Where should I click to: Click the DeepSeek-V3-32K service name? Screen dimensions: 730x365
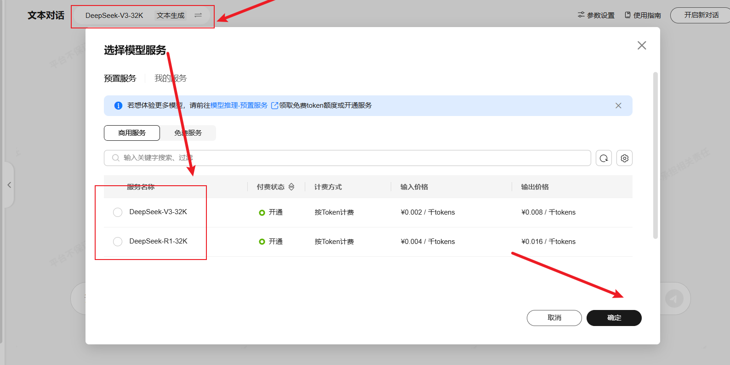(x=158, y=212)
